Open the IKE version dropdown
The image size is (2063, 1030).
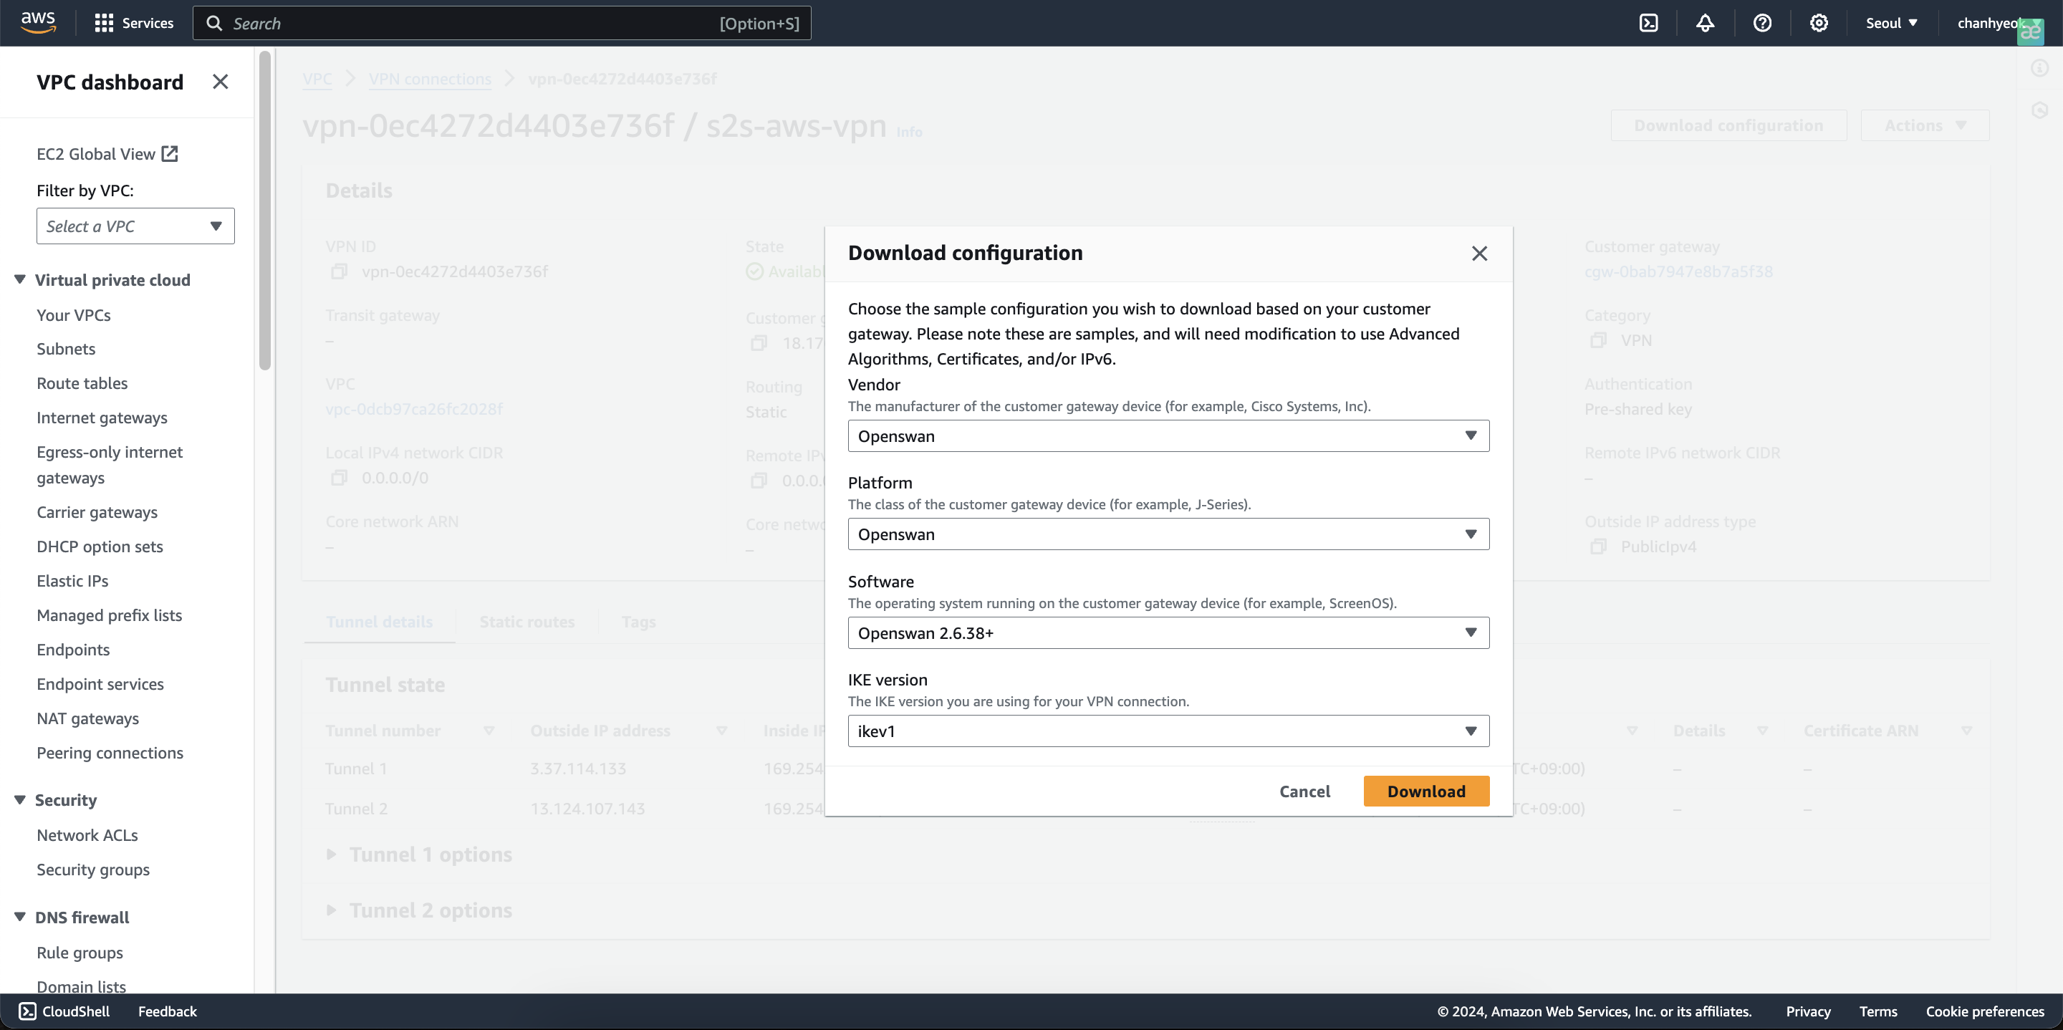coord(1168,731)
